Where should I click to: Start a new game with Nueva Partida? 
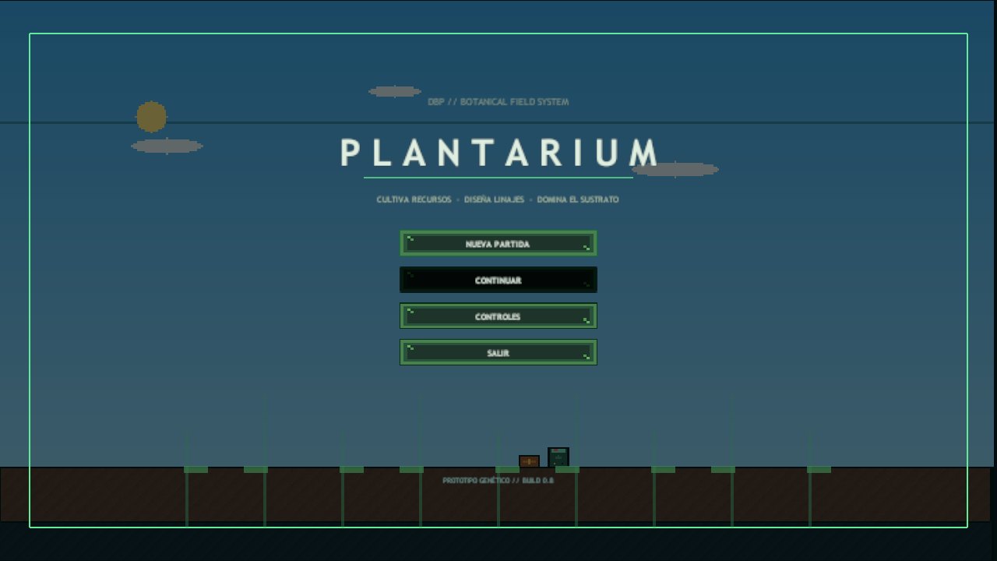coord(498,243)
